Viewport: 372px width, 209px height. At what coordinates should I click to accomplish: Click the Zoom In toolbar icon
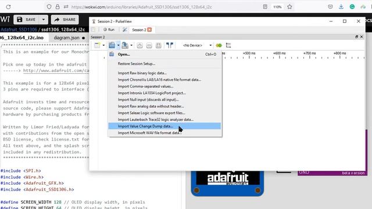click(x=139, y=45)
